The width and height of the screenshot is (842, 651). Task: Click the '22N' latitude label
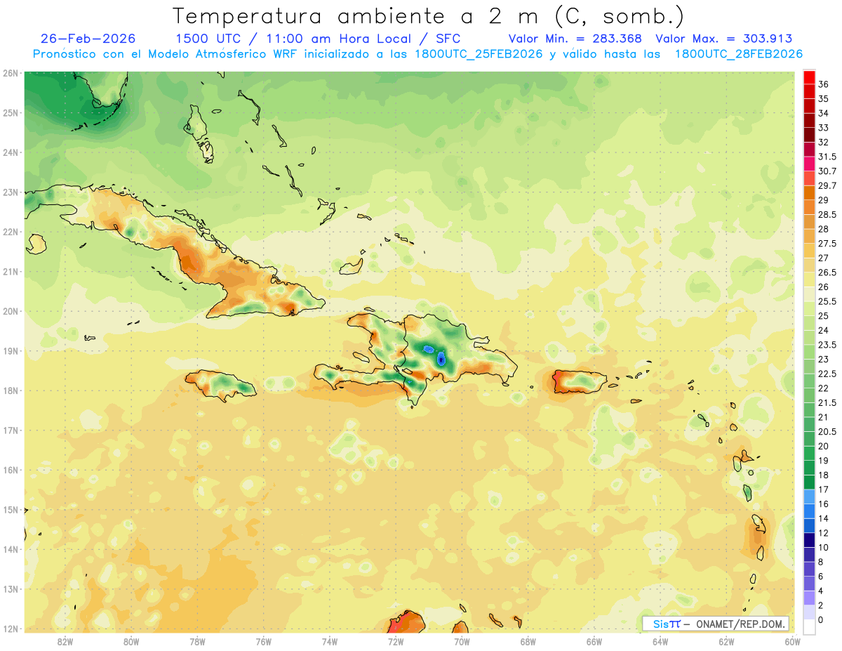(11, 232)
